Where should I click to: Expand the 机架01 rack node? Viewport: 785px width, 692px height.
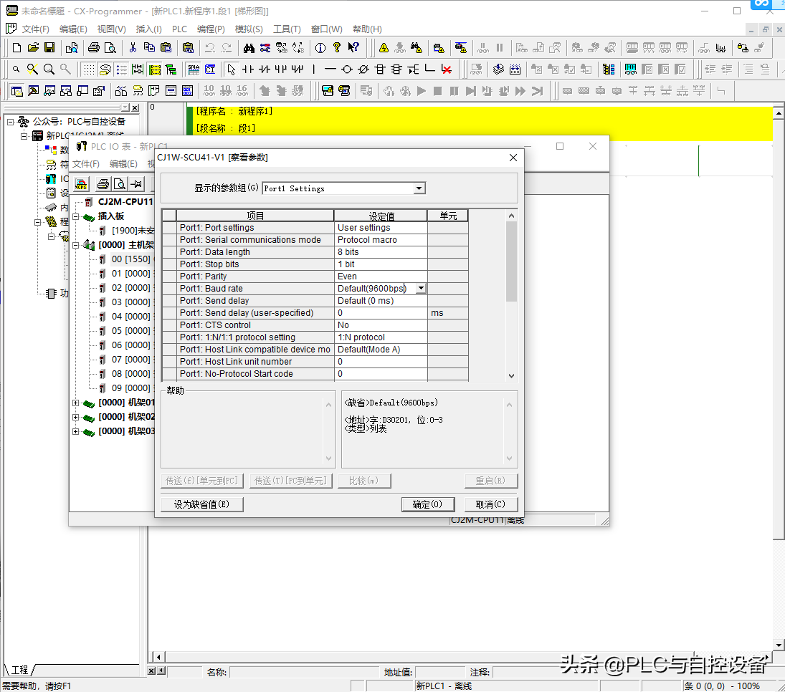coord(75,403)
